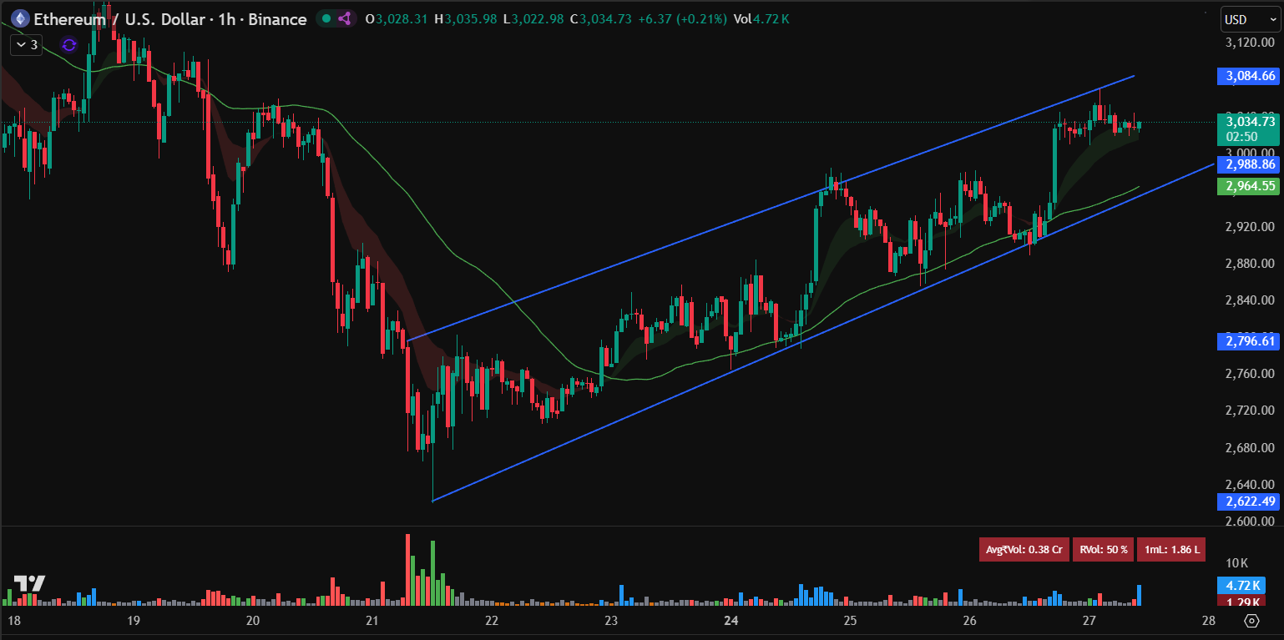This screenshot has height=640, width=1284.
Task: Click the AvgVol: 0.38 Cr badge
Action: pyautogui.click(x=1024, y=549)
